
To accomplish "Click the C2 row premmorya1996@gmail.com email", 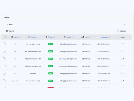I will point(68,59).
